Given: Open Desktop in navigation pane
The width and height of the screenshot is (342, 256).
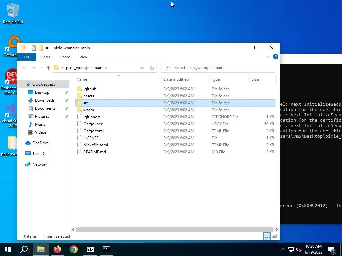Looking at the screenshot, I should coord(42,92).
